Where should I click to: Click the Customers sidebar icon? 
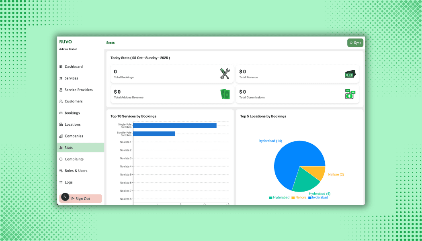click(x=61, y=102)
